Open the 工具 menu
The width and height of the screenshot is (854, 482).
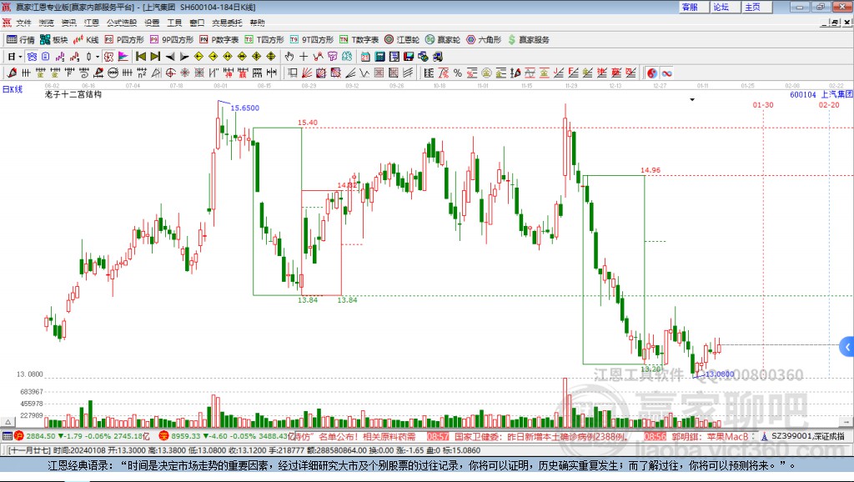point(174,23)
